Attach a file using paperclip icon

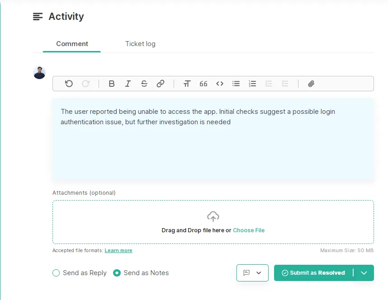[311, 84]
